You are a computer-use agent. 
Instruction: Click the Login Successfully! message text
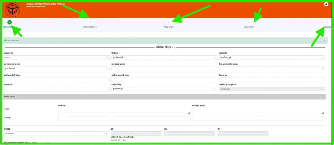(13, 40)
